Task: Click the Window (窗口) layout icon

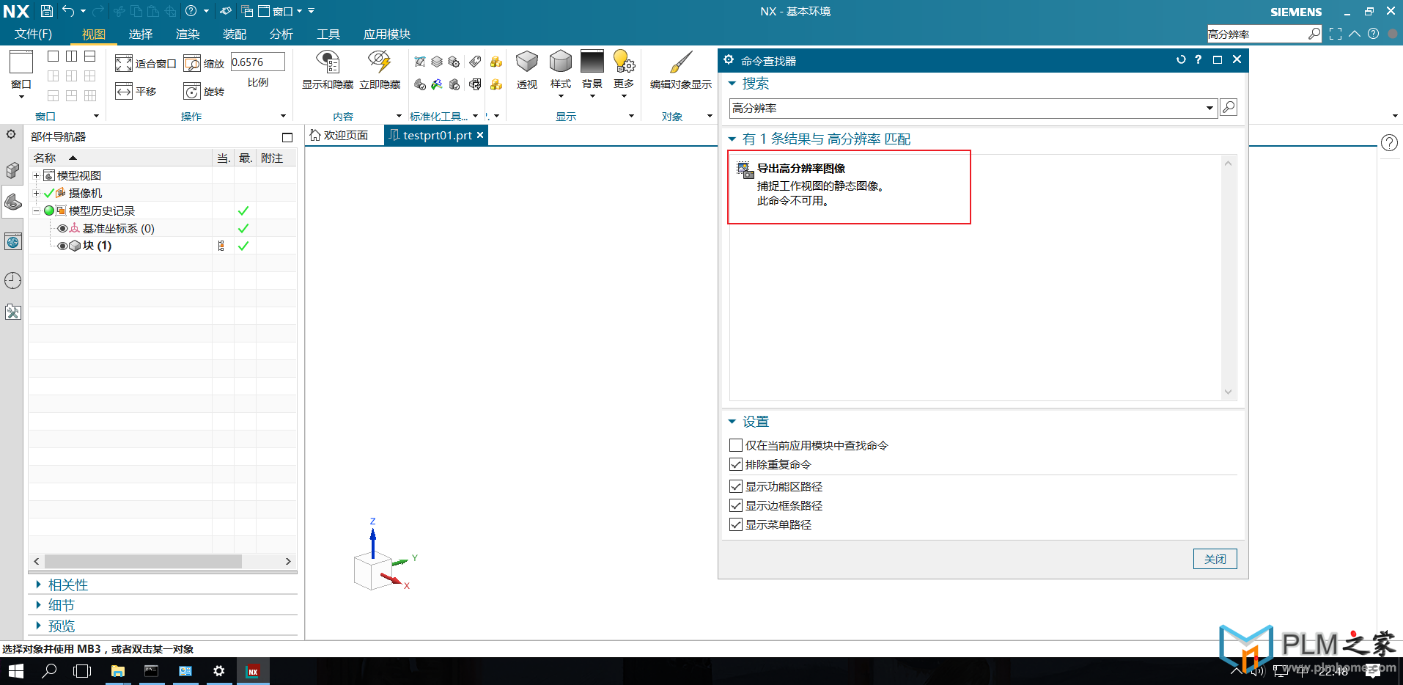Action: coord(21,62)
